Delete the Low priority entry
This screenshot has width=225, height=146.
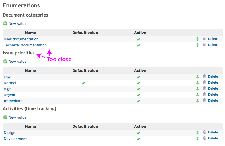(x=213, y=76)
